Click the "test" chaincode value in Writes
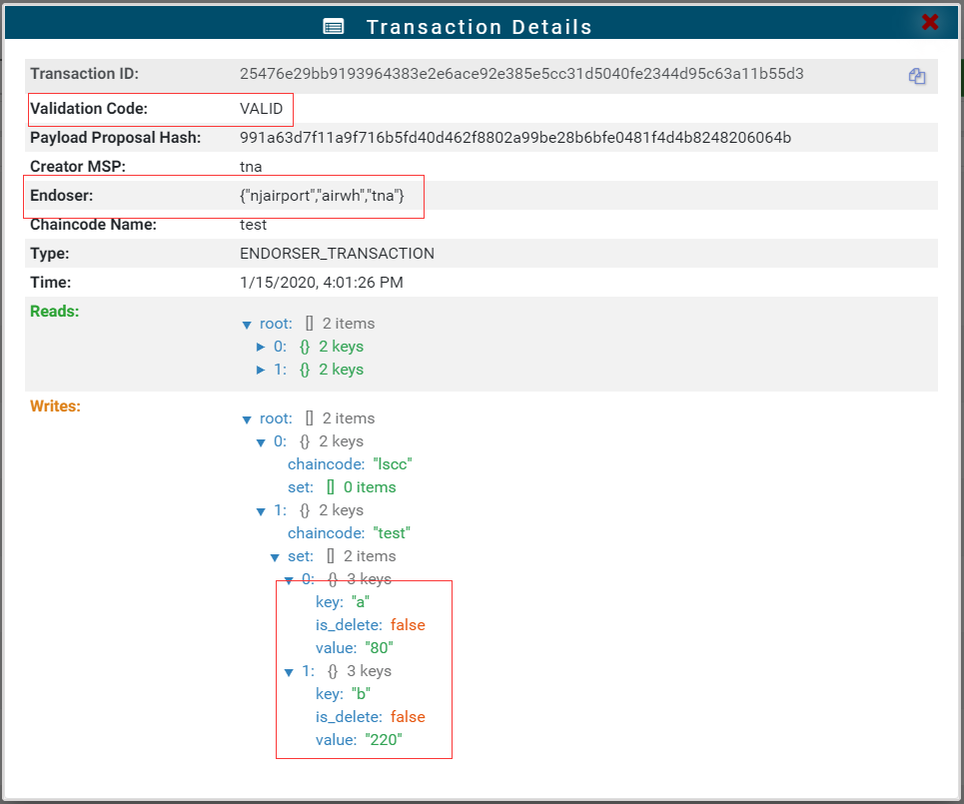Image resolution: width=964 pixels, height=804 pixels. (x=391, y=533)
